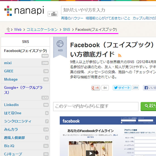
Task: Click the Facebook screenshot thumbnail header
Action: [x=108, y=120]
